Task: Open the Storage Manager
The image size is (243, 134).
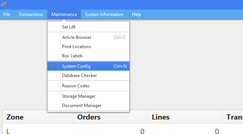Action: (x=88, y=96)
